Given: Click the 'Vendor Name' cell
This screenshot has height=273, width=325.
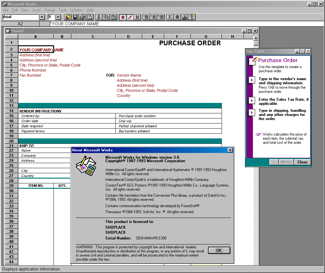Looking at the screenshot, I should tap(129, 75).
